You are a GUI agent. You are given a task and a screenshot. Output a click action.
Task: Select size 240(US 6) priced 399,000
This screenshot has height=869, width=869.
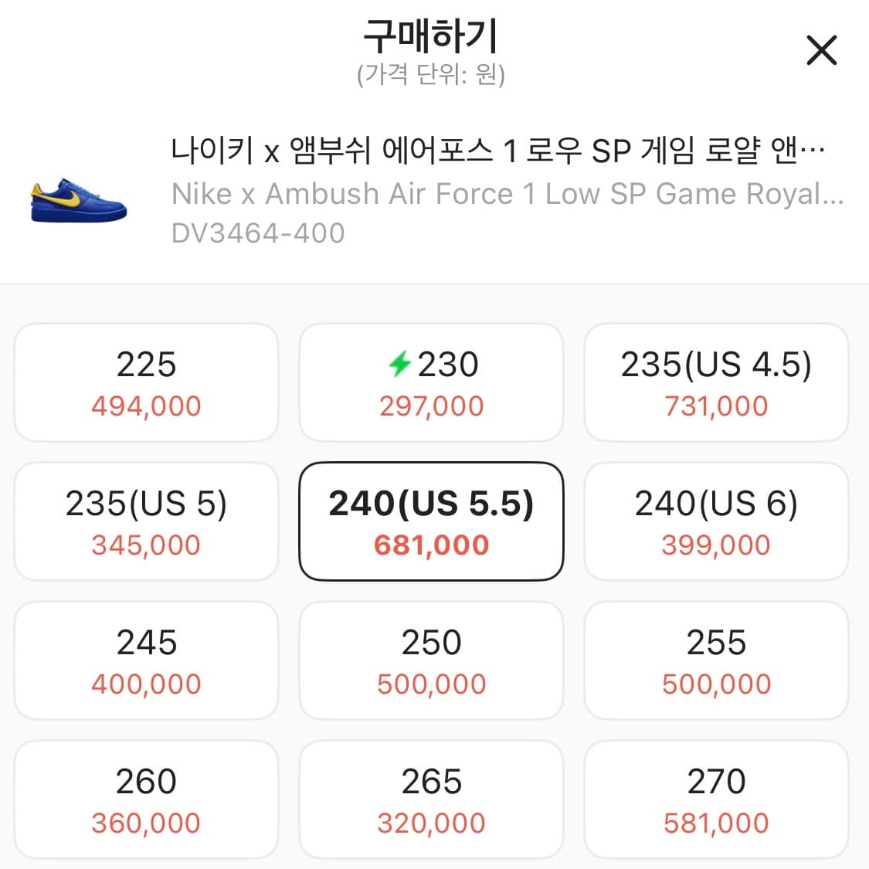coord(715,521)
